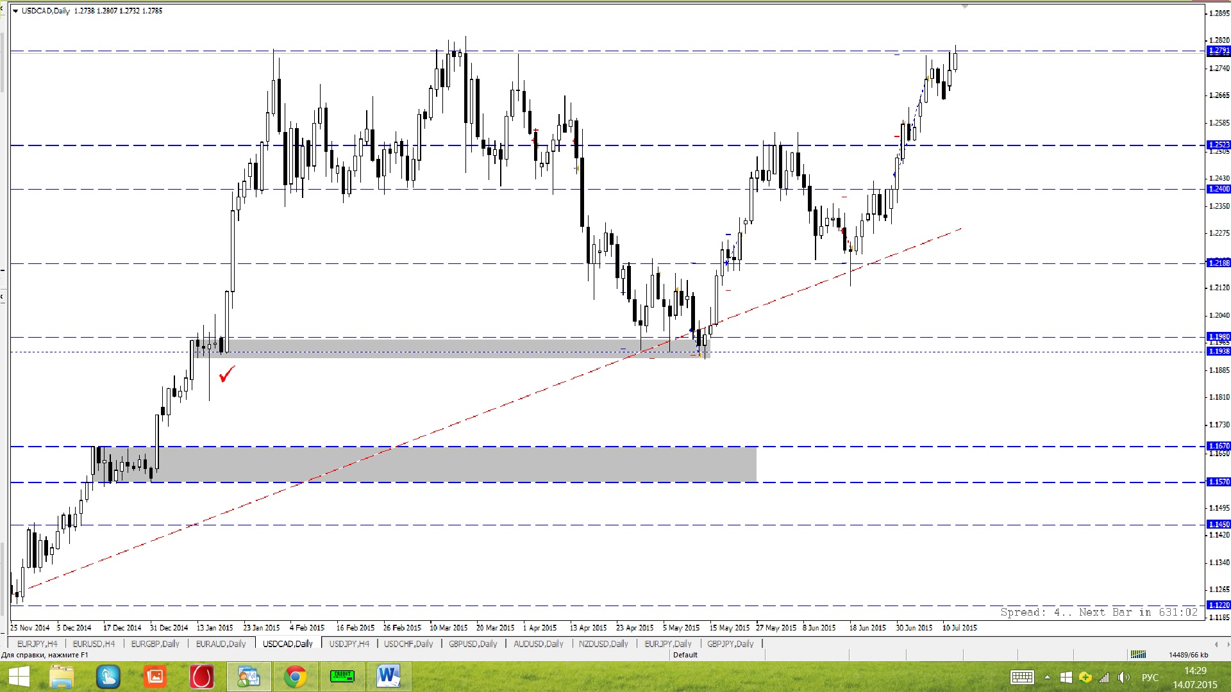Switch to Microsoft Word in taskbar
Screen dimensions: 1231x692
tap(389, 677)
